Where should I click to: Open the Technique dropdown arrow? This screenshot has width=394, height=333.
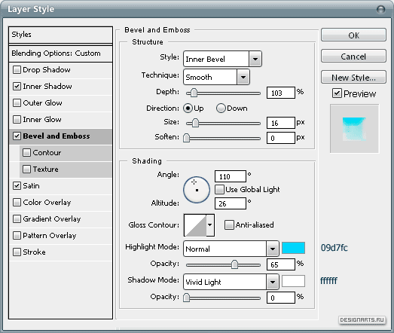point(243,77)
